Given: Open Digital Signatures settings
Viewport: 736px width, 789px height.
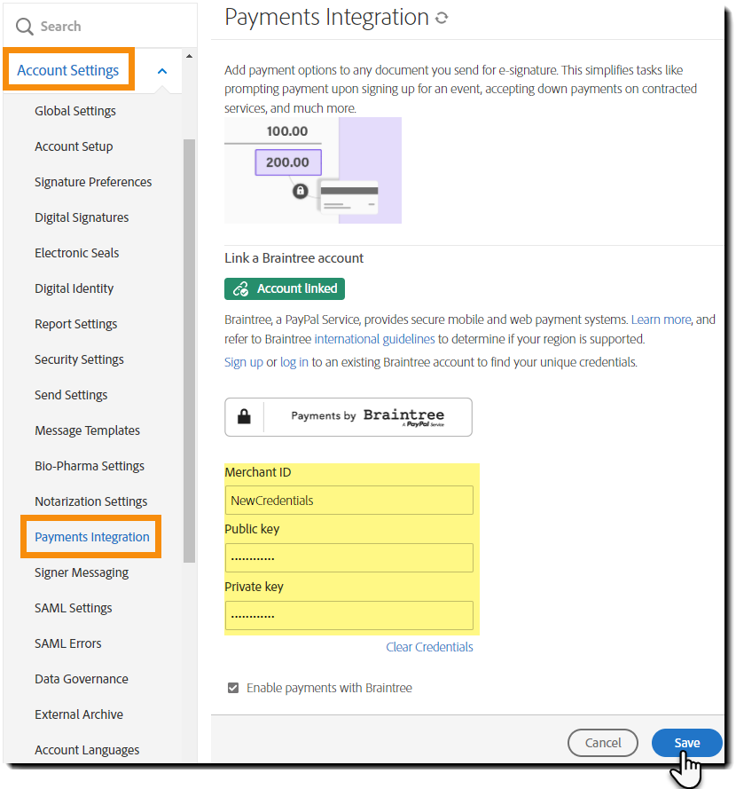Looking at the screenshot, I should 82,217.
